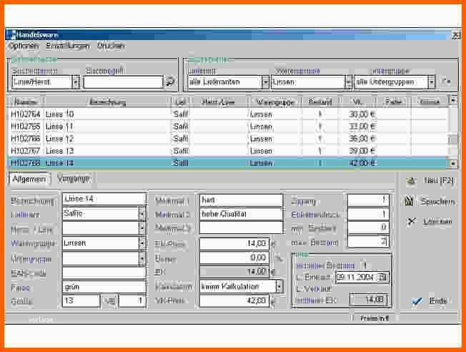Click the 'VK' column header
The width and height of the screenshot is (466, 352).
(x=357, y=102)
